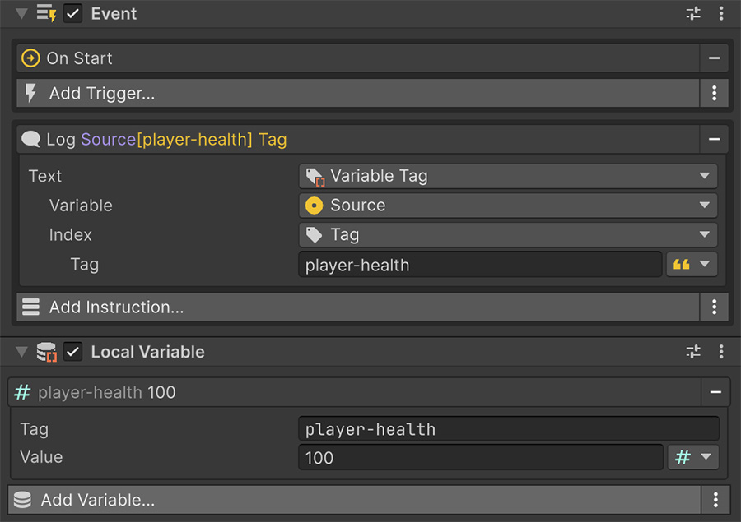Click the Log instruction Tag text field

tap(480, 265)
